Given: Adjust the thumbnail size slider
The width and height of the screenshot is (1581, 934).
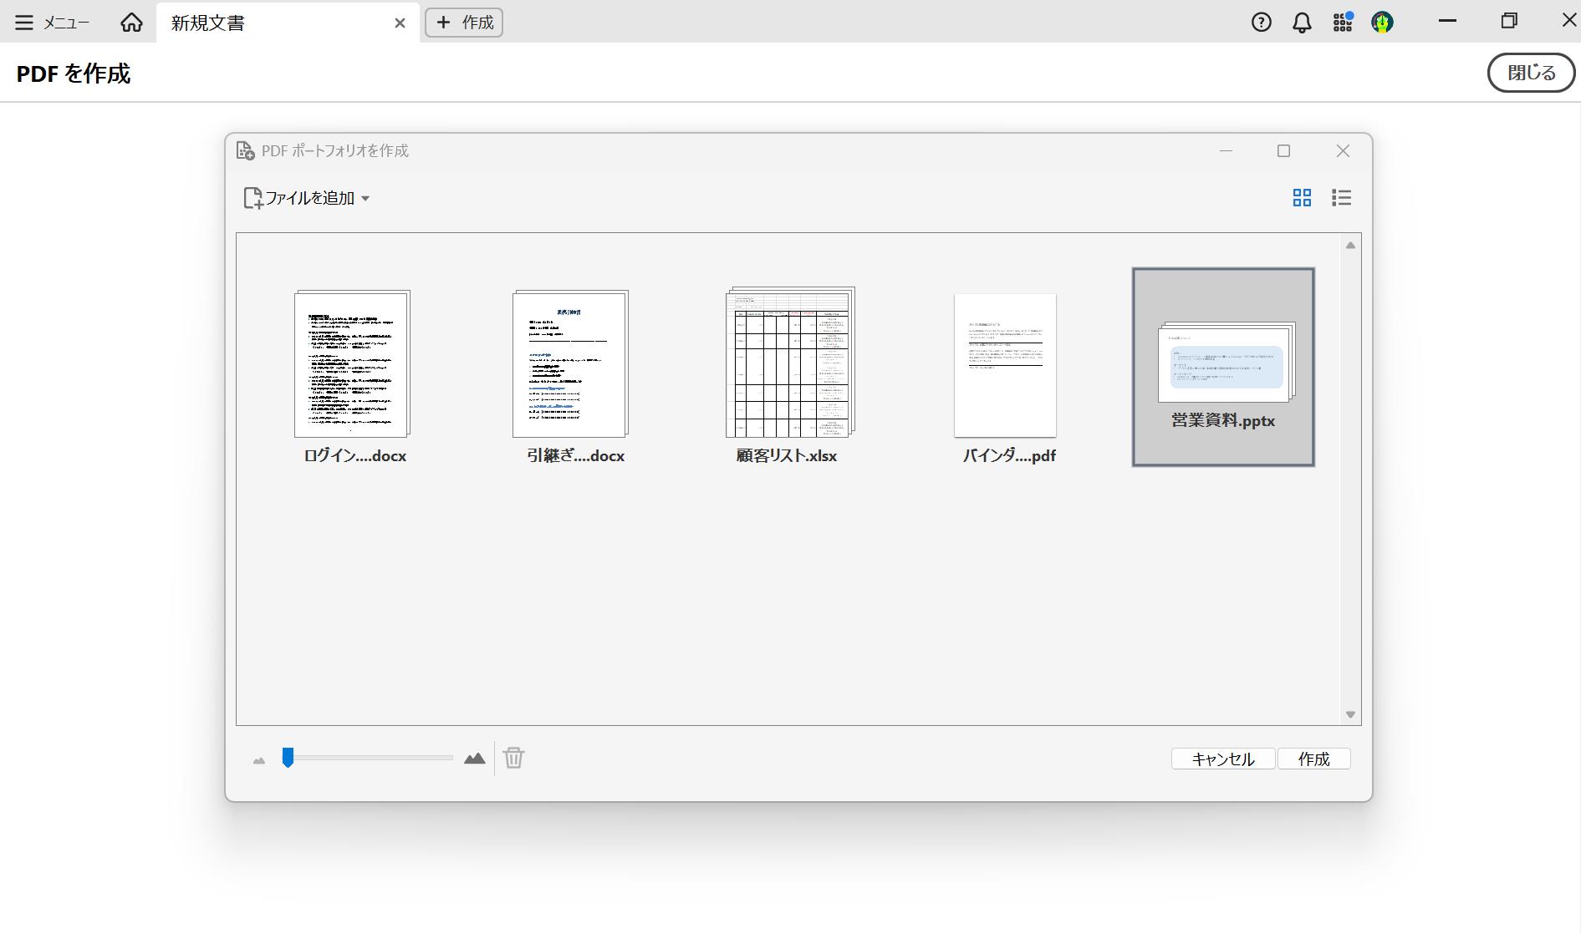Looking at the screenshot, I should (x=288, y=758).
